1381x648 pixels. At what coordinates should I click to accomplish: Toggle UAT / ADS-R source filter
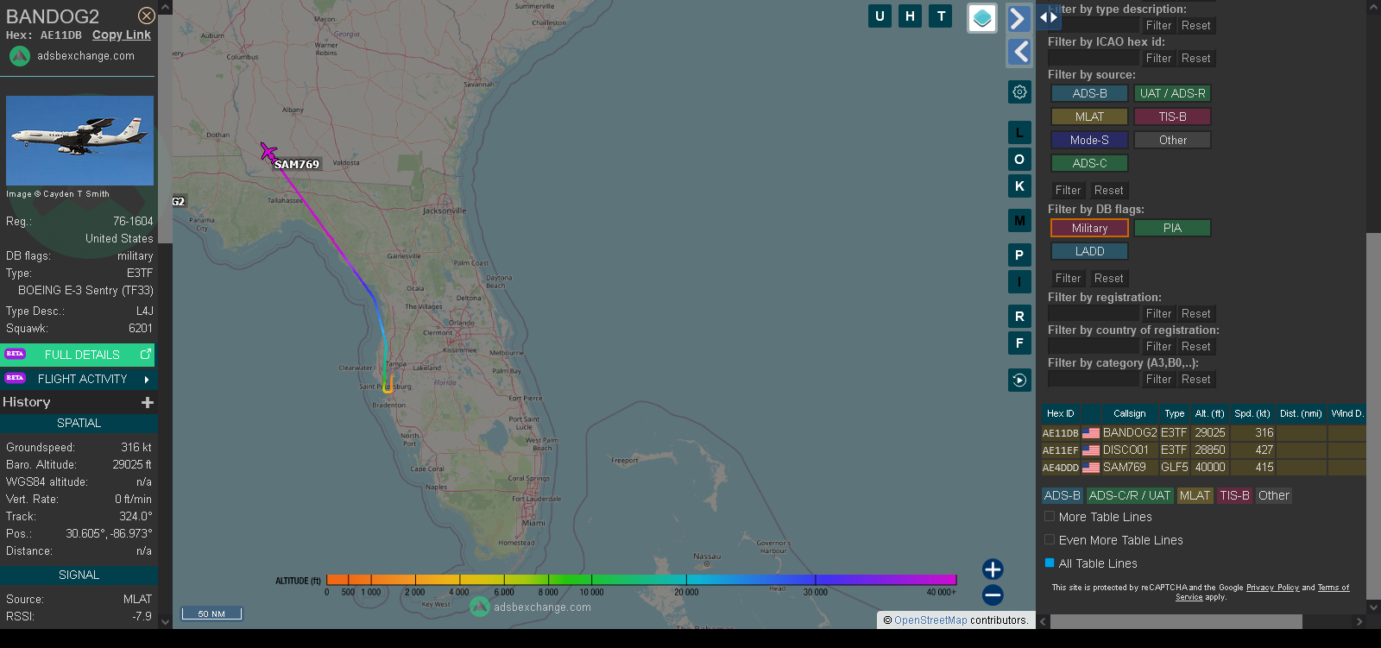click(x=1172, y=93)
